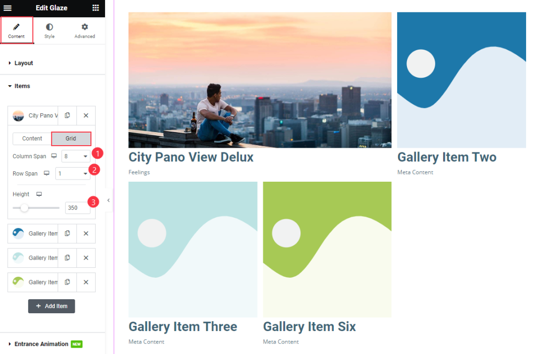Image resolution: width=535 pixels, height=354 pixels.
Task: Click the Height slider handle
Action: (x=24, y=208)
